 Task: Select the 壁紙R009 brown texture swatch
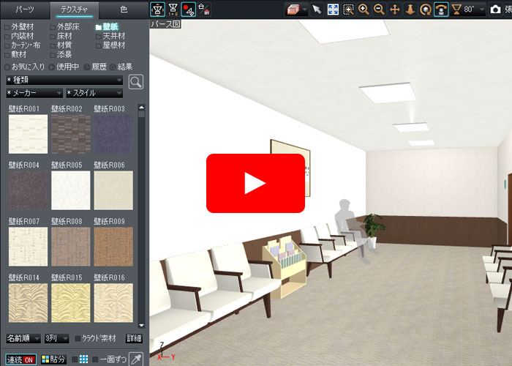[x=113, y=245]
